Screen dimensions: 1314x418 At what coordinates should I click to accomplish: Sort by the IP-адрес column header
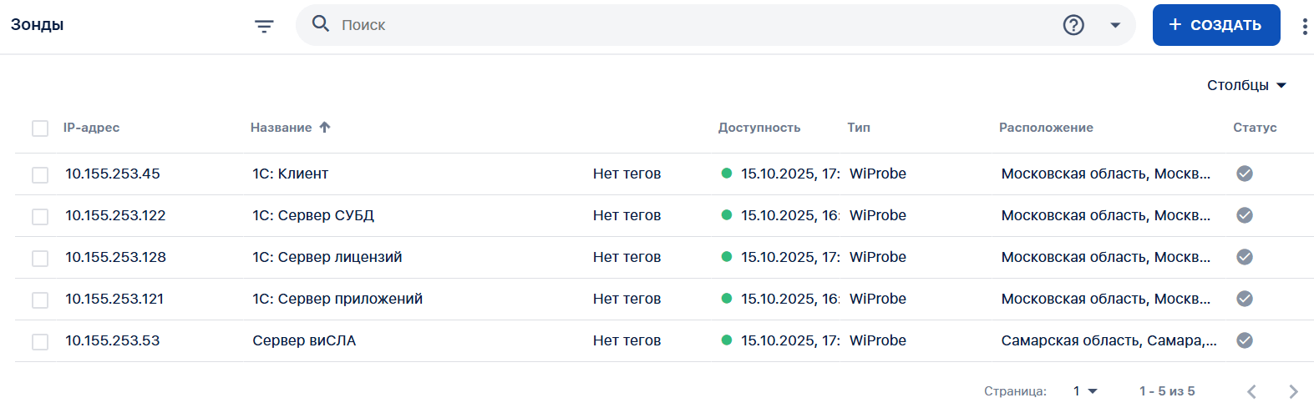[91, 128]
